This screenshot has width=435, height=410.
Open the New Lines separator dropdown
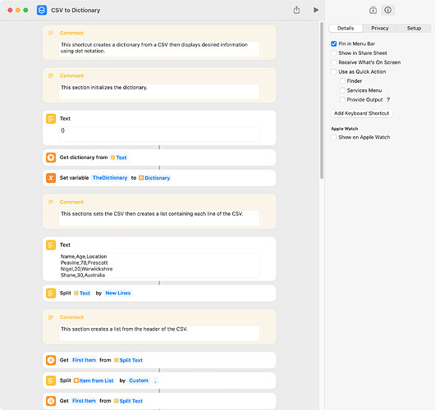pos(118,293)
